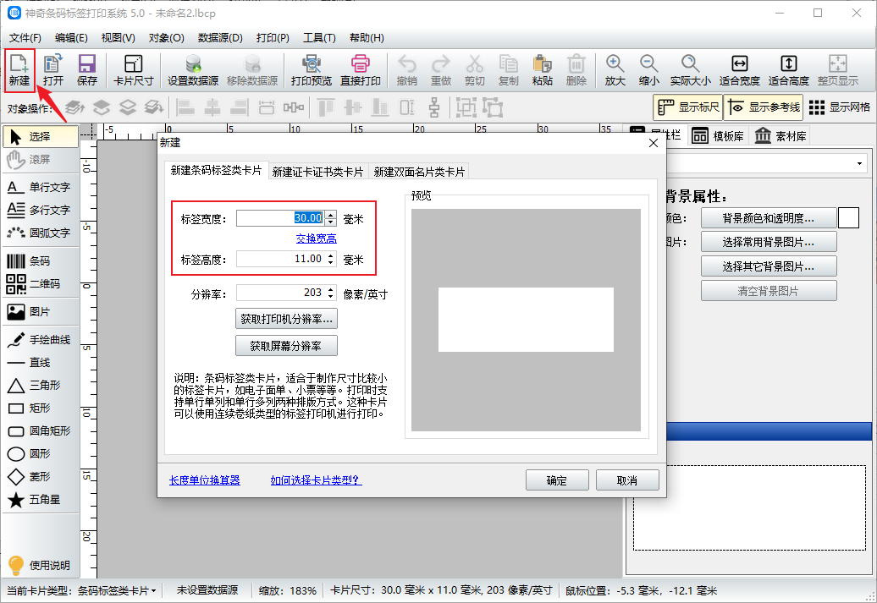The height and width of the screenshot is (603, 877).
Task: Toggle 显示标尺 ruler display
Action: point(688,107)
